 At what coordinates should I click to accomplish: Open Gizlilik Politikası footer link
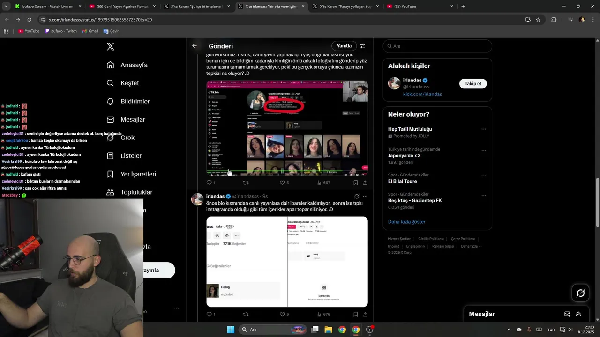tap(431, 239)
